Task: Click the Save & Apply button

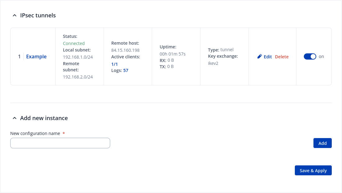Action: click(313, 170)
